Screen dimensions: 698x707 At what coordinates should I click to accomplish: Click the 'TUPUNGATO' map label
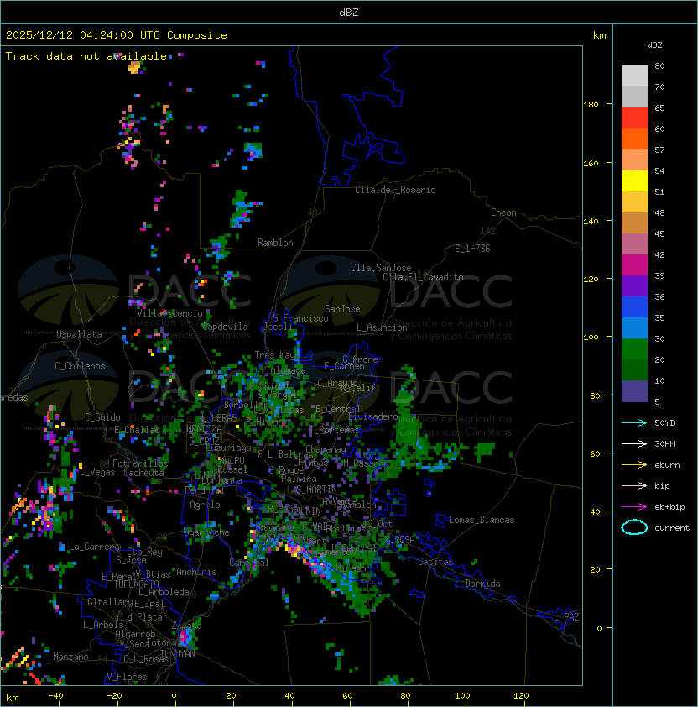(136, 584)
